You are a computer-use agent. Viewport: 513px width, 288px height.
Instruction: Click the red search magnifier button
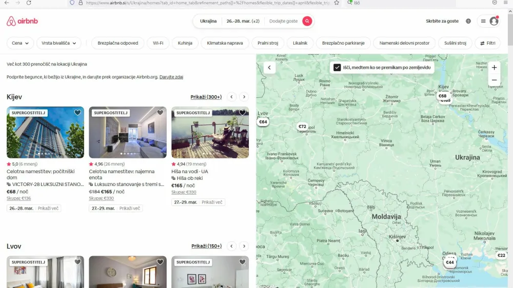(307, 21)
